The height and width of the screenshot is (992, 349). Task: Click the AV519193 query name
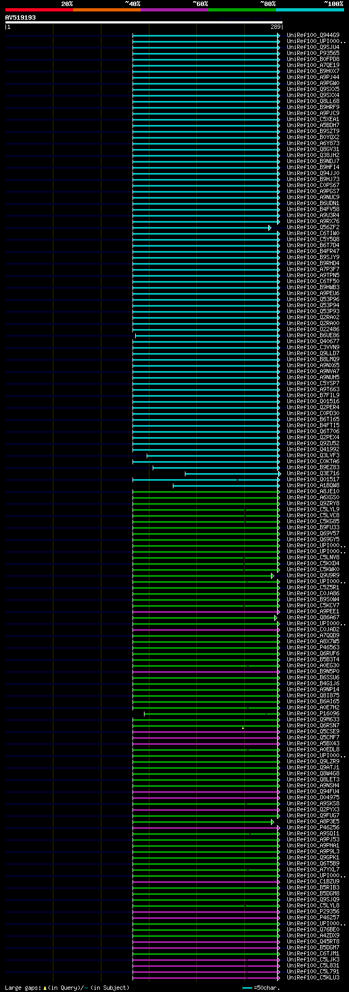(x=21, y=17)
